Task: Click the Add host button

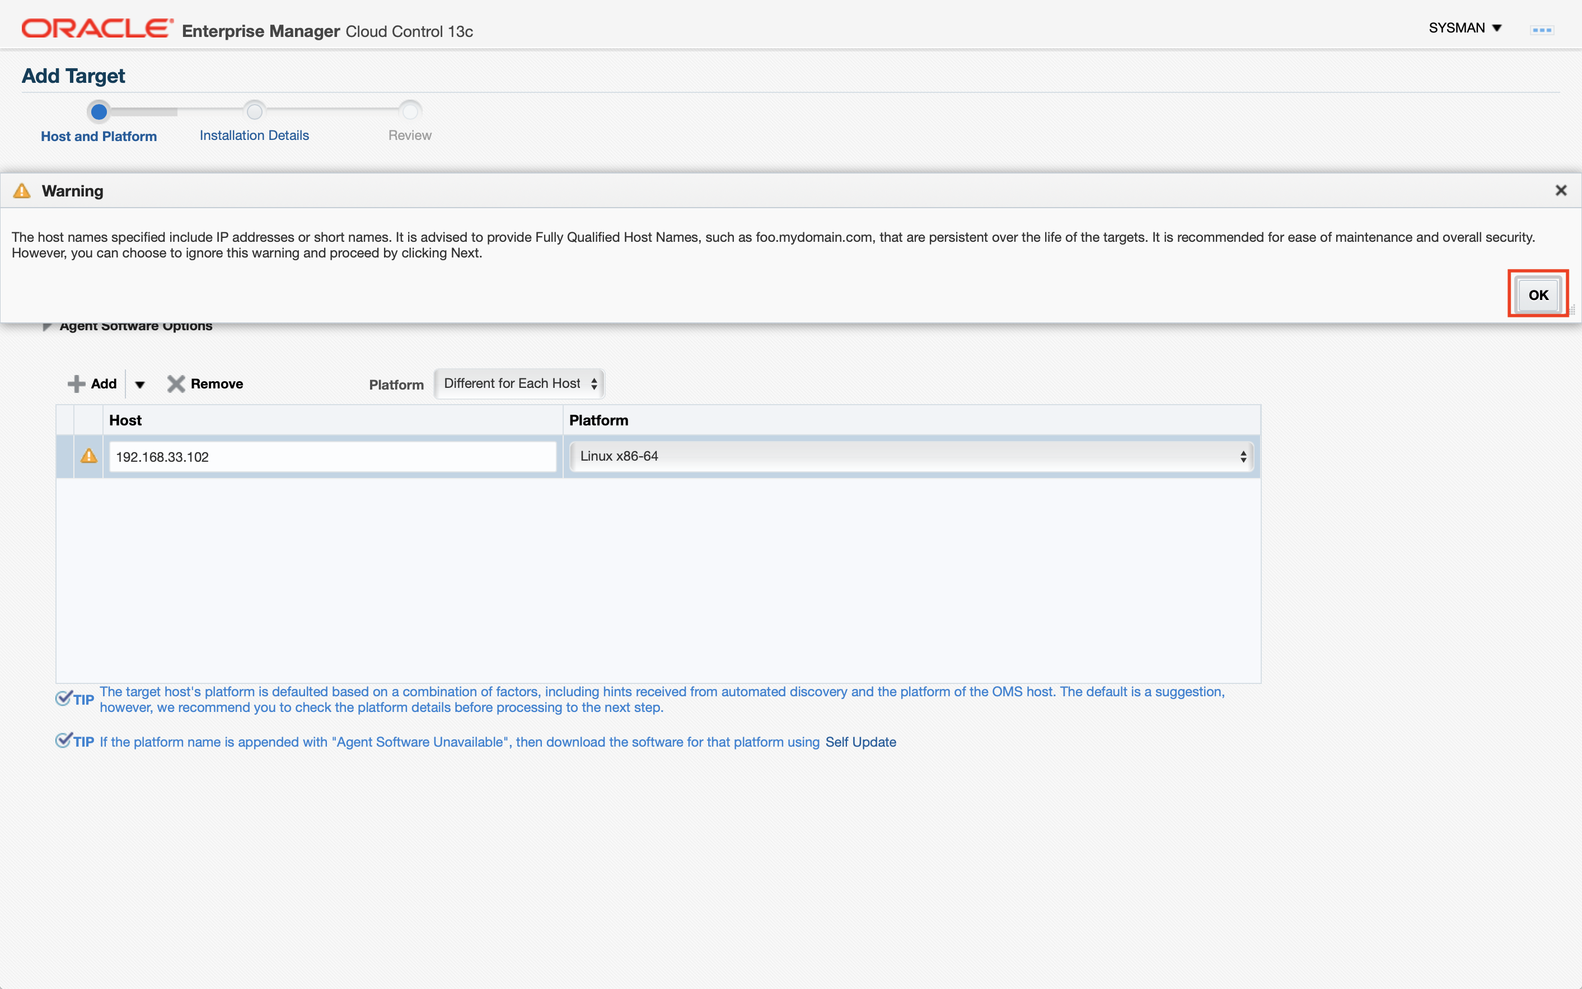Action: (92, 383)
